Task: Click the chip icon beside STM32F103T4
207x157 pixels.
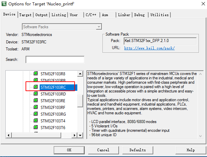Action: (36, 121)
